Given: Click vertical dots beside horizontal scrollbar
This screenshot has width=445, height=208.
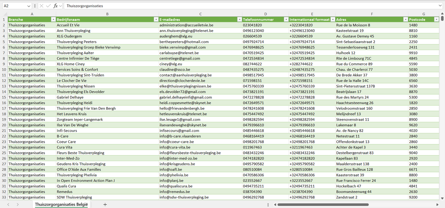Looking at the screenshot, I should [x=268, y=205].
